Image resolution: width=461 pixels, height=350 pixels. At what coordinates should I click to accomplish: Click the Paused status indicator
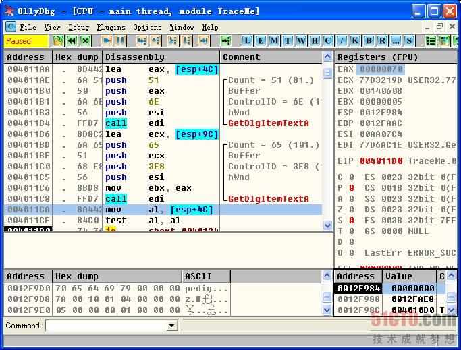click(26, 41)
